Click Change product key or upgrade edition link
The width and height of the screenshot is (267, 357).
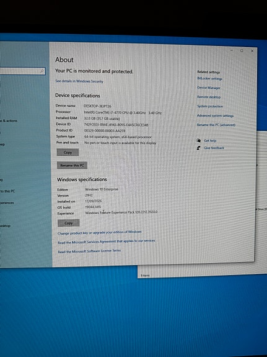click(100, 232)
